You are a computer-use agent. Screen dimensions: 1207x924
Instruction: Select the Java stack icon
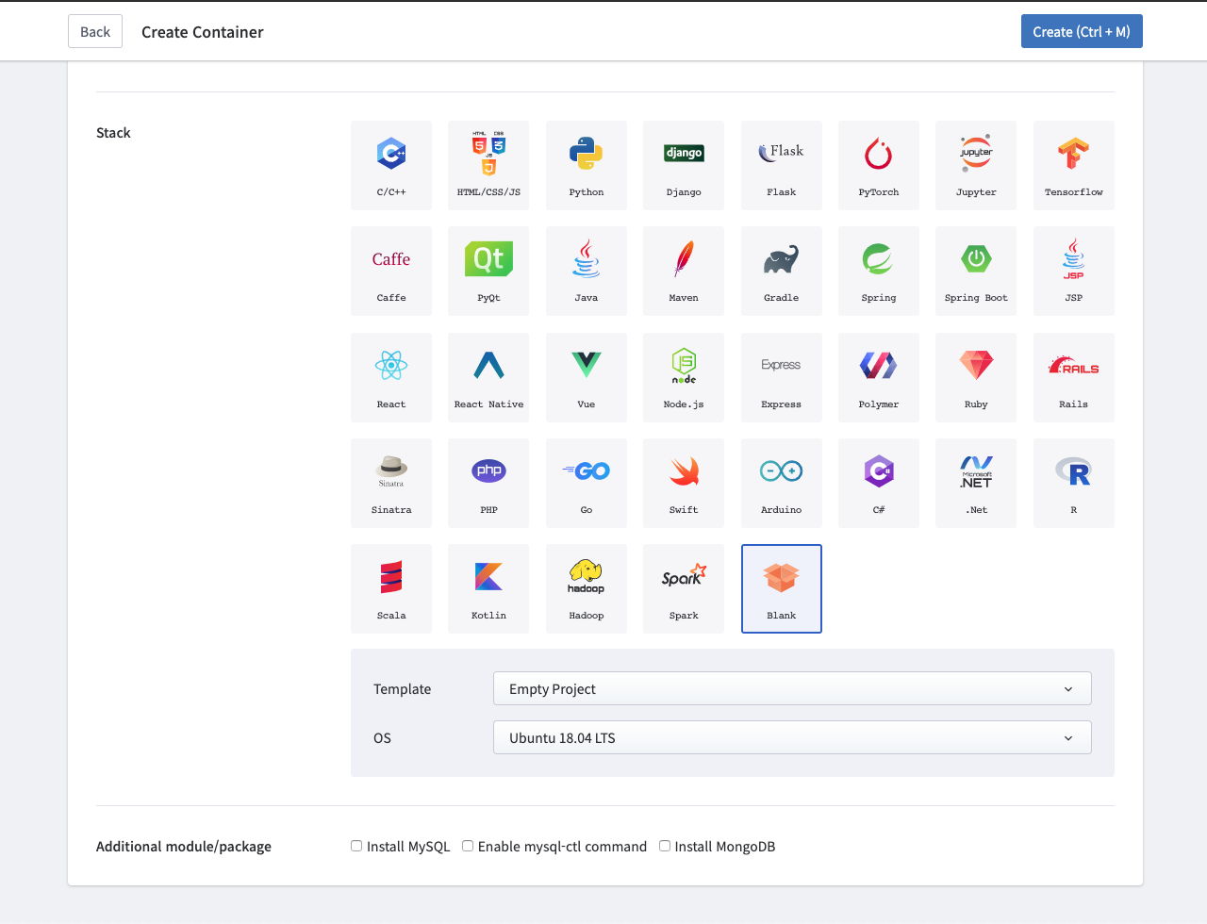pyautogui.click(x=586, y=271)
